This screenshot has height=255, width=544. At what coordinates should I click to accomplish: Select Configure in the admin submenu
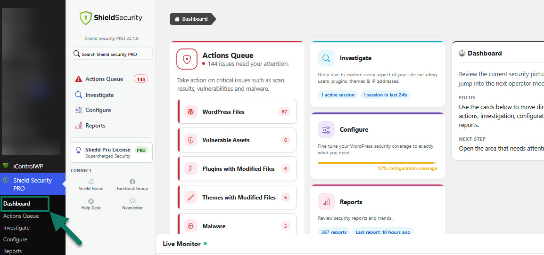coord(15,239)
